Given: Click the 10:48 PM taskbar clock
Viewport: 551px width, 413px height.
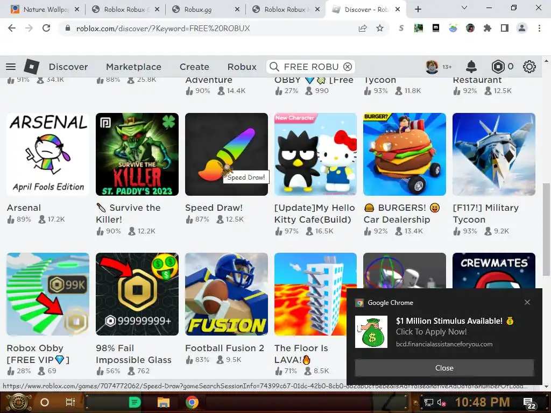Looking at the screenshot, I should 483,402.
